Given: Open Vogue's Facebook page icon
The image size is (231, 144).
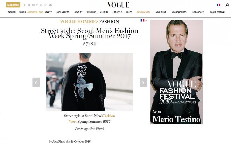Looking at the screenshot, I should click(25, 5).
